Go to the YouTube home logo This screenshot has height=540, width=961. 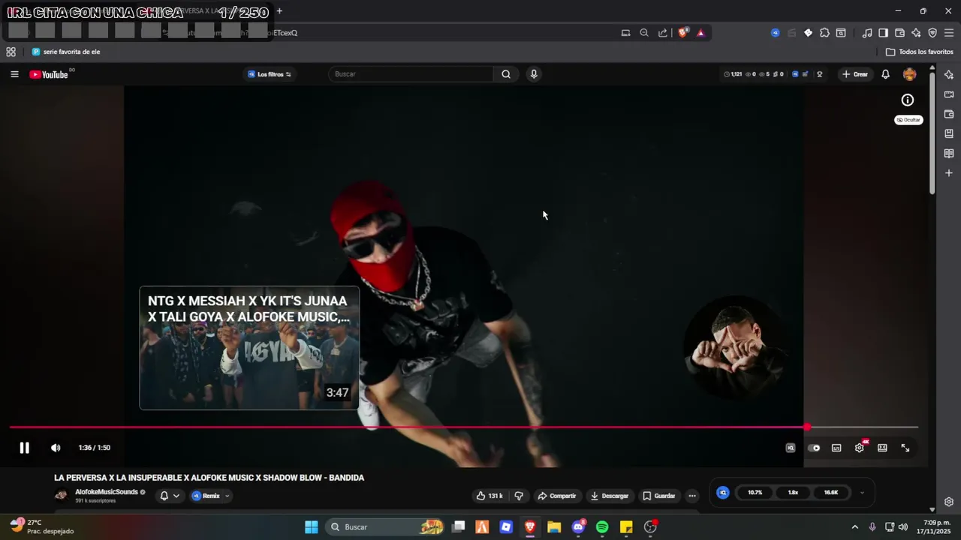49,74
